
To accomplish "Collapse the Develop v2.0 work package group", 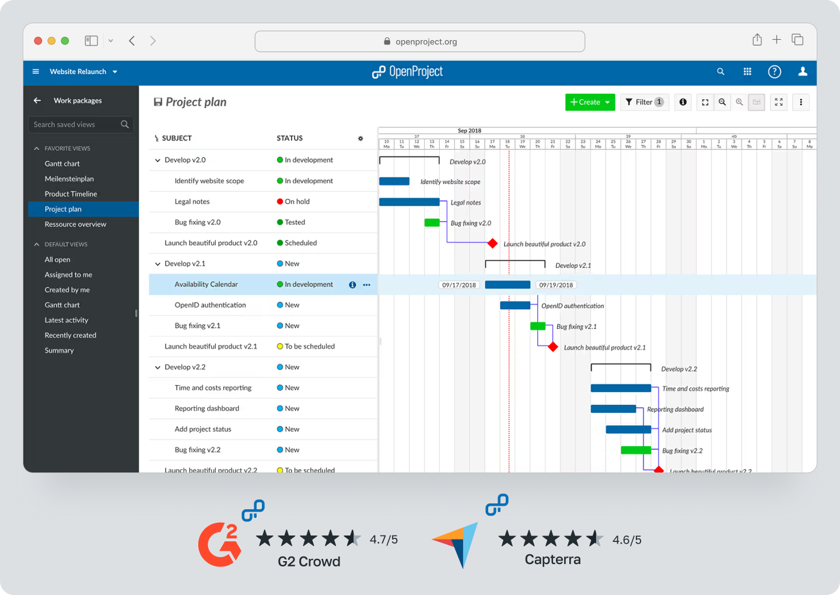I will click(x=157, y=159).
